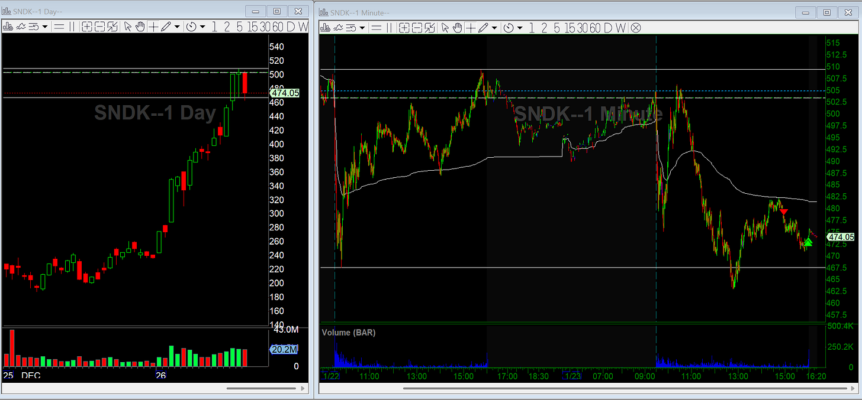This screenshot has width=862, height=400.
Task: Zoom in on the Day chart
Action: point(87,27)
